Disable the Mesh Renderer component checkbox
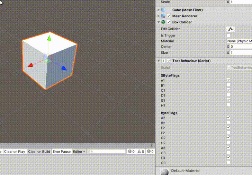Image resolution: width=252 pixels, height=175 pixels. pyautogui.click(x=169, y=16)
